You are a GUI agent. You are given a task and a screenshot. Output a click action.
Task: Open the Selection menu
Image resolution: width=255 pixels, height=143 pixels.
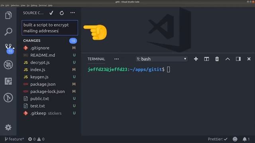[x=15, y=5]
